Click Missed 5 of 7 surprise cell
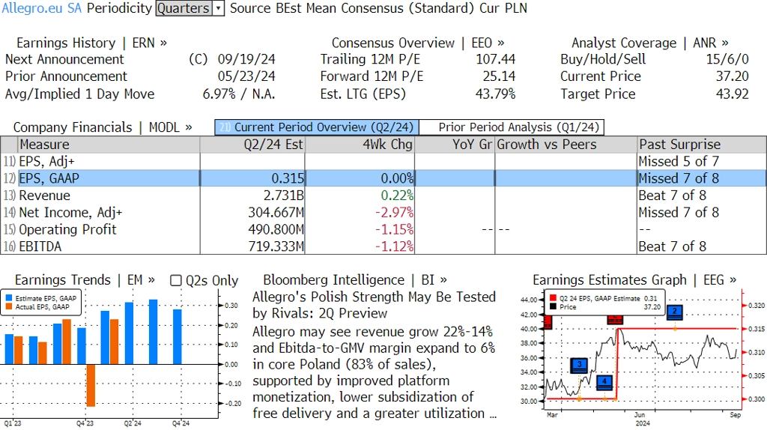 coord(679,161)
